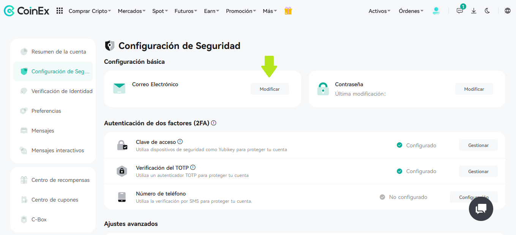
Task: Open the floating support chat bubble
Action: pos(481,208)
